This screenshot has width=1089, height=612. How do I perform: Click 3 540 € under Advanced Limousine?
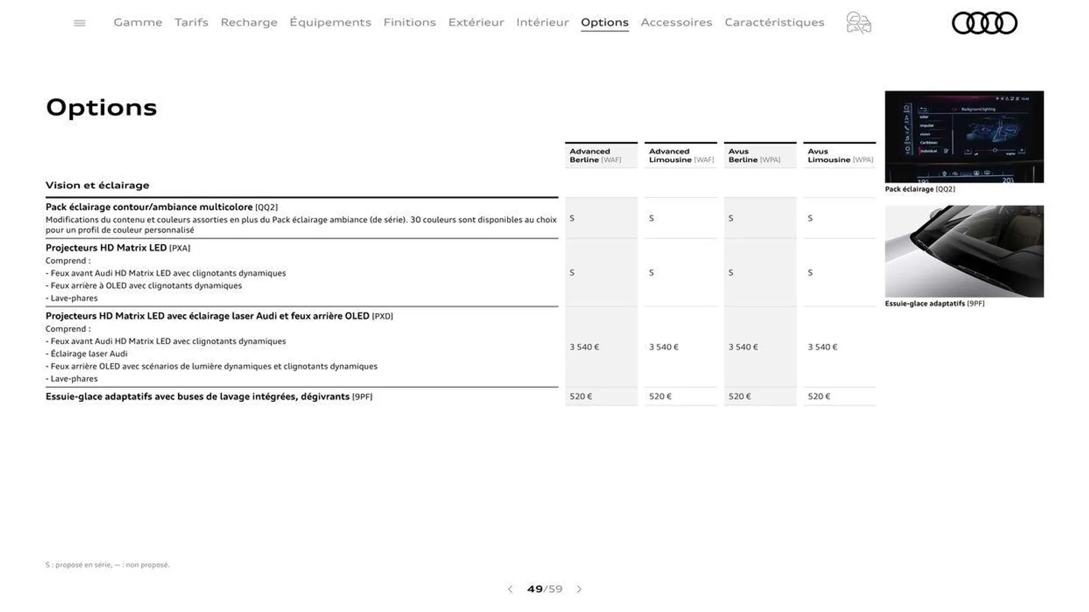point(664,347)
